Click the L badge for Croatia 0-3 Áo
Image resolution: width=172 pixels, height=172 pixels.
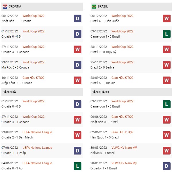[77, 166]
